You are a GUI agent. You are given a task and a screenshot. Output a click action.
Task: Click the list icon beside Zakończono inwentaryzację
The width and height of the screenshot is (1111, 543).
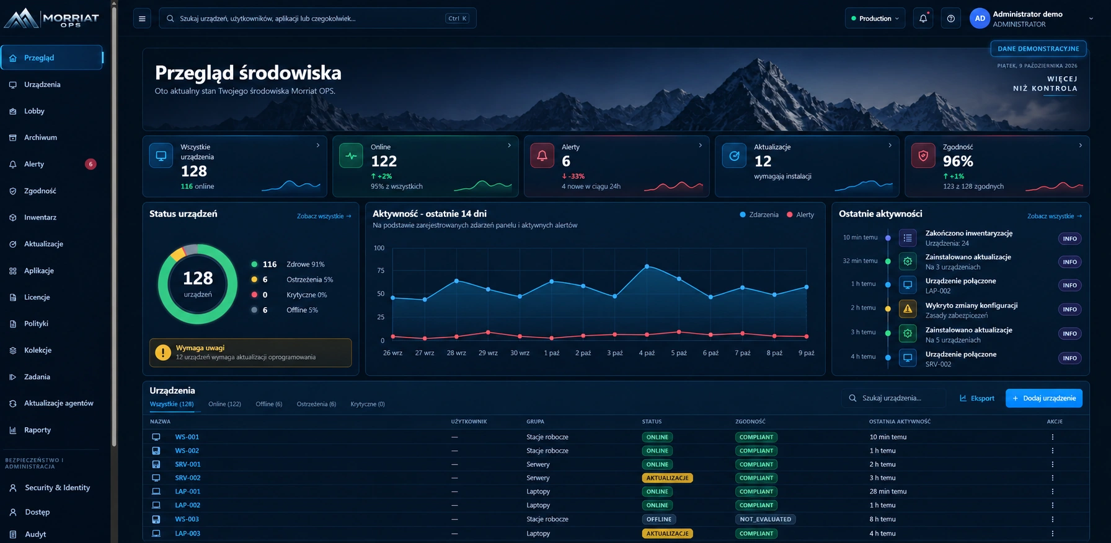coord(908,238)
